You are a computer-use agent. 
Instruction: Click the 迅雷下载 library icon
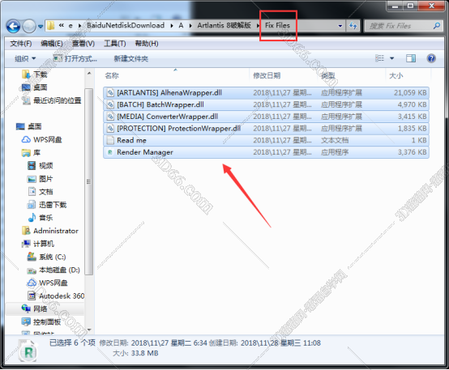tap(32, 205)
